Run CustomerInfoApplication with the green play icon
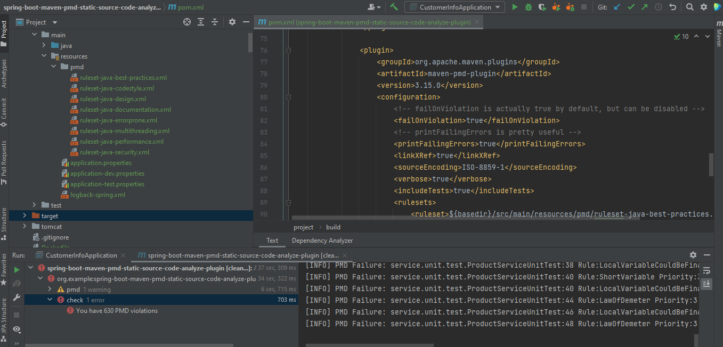723x347 pixels. coord(515,7)
